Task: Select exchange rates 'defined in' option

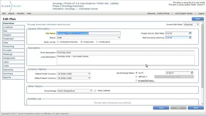Action: (136, 77)
